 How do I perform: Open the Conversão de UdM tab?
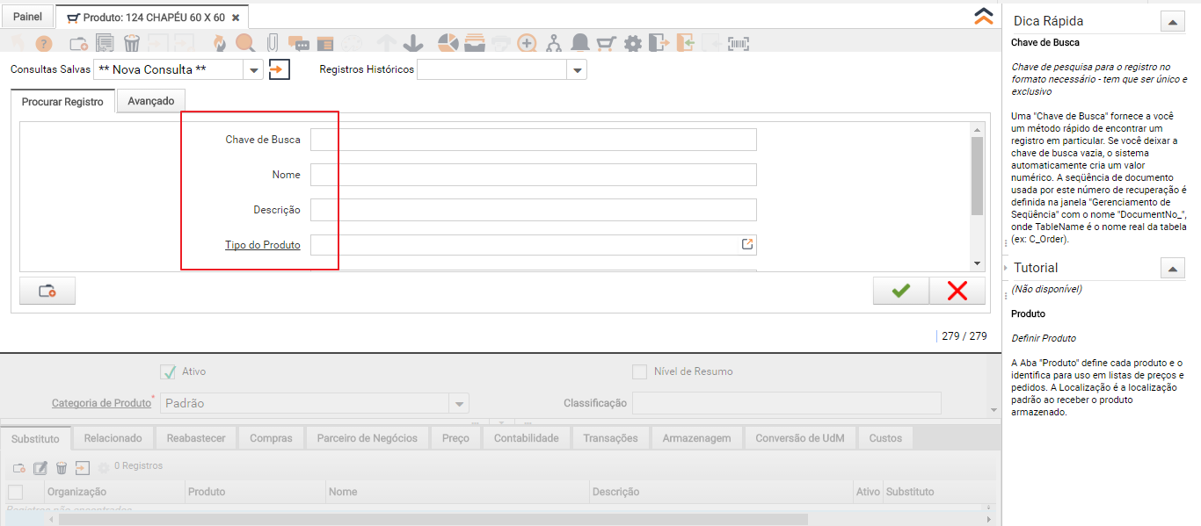[x=800, y=438]
